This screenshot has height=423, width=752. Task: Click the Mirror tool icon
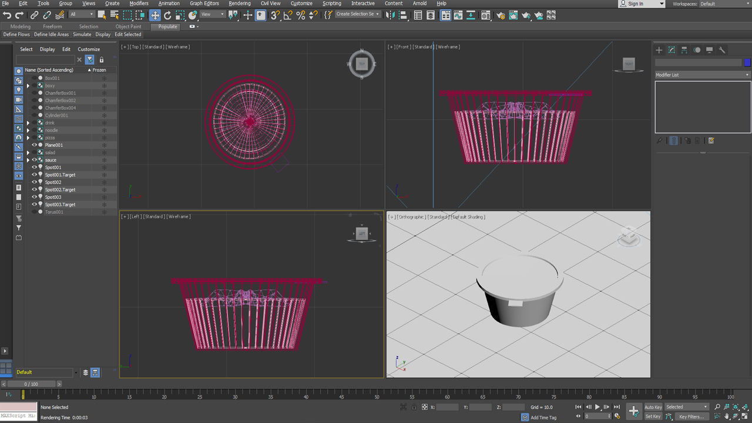[x=390, y=15]
